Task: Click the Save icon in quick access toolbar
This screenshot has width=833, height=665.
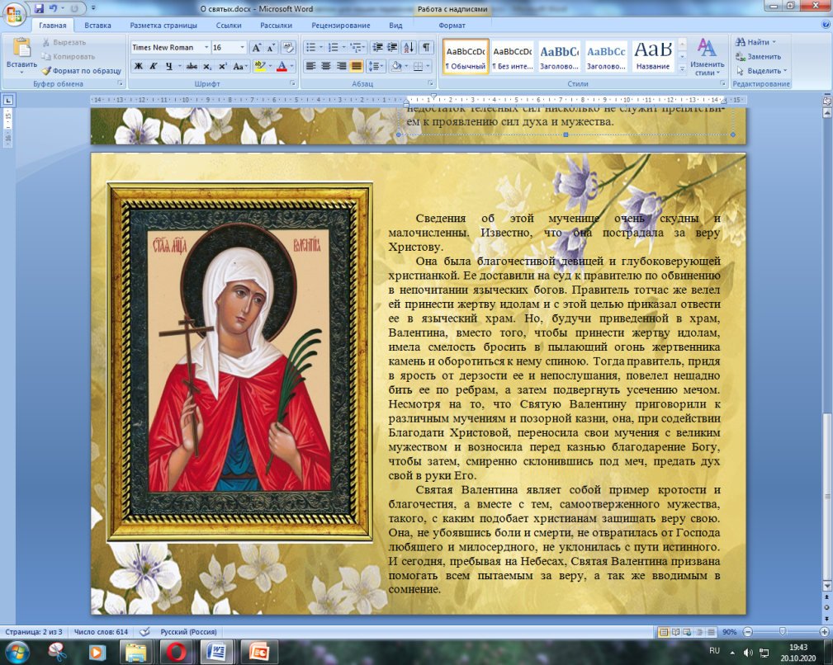Action: (39, 9)
